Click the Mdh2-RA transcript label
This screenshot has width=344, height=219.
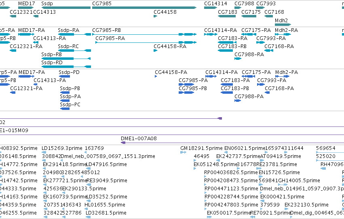(x=286, y=30)
